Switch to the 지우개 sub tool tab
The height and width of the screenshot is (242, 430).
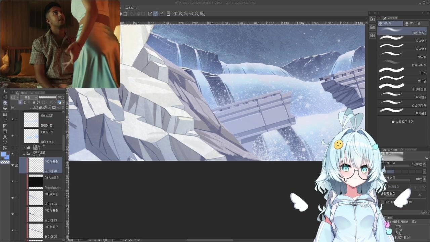pyautogui.click(x=390, y=24)
